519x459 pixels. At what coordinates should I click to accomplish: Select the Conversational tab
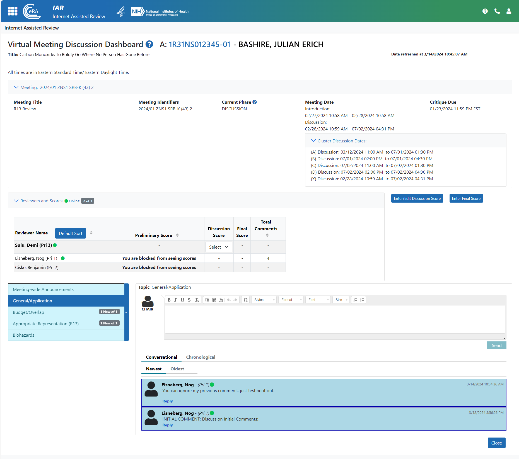pyautogui.click(x=161, y=357)
